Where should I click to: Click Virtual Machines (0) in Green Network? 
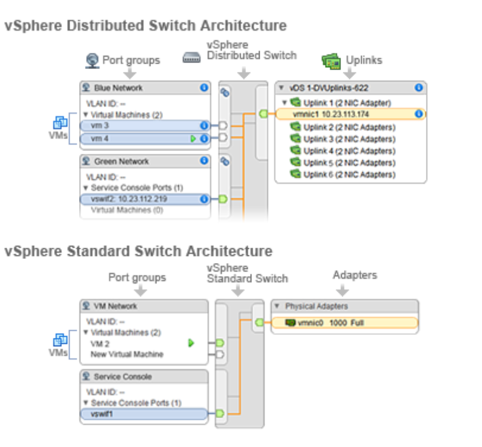point(127,210)
